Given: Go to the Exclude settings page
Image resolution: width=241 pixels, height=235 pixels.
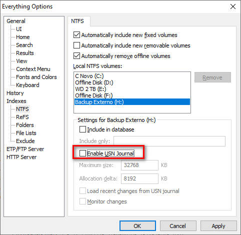Looking at the screenshot, I should [25, 141].
